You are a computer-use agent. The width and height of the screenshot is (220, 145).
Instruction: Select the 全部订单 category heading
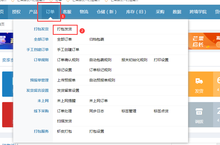pyautogui.click(x=41, y=39)
